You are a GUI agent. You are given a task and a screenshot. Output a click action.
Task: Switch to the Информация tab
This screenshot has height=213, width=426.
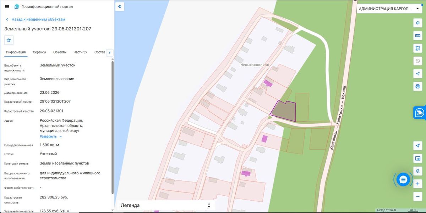point(16,52)
